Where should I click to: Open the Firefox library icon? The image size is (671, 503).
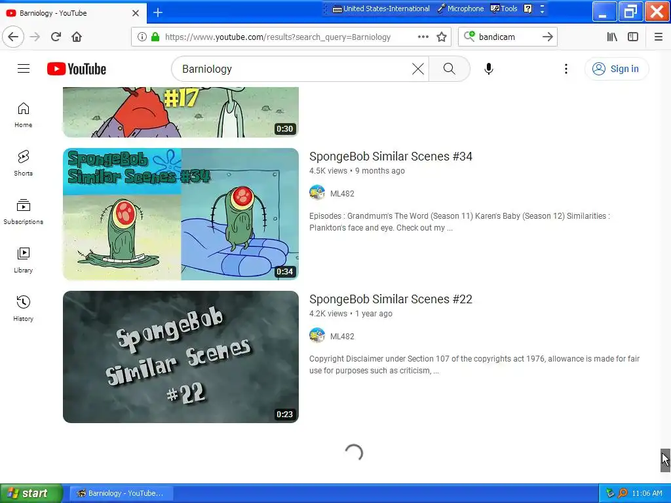click(x=612, y=37)
